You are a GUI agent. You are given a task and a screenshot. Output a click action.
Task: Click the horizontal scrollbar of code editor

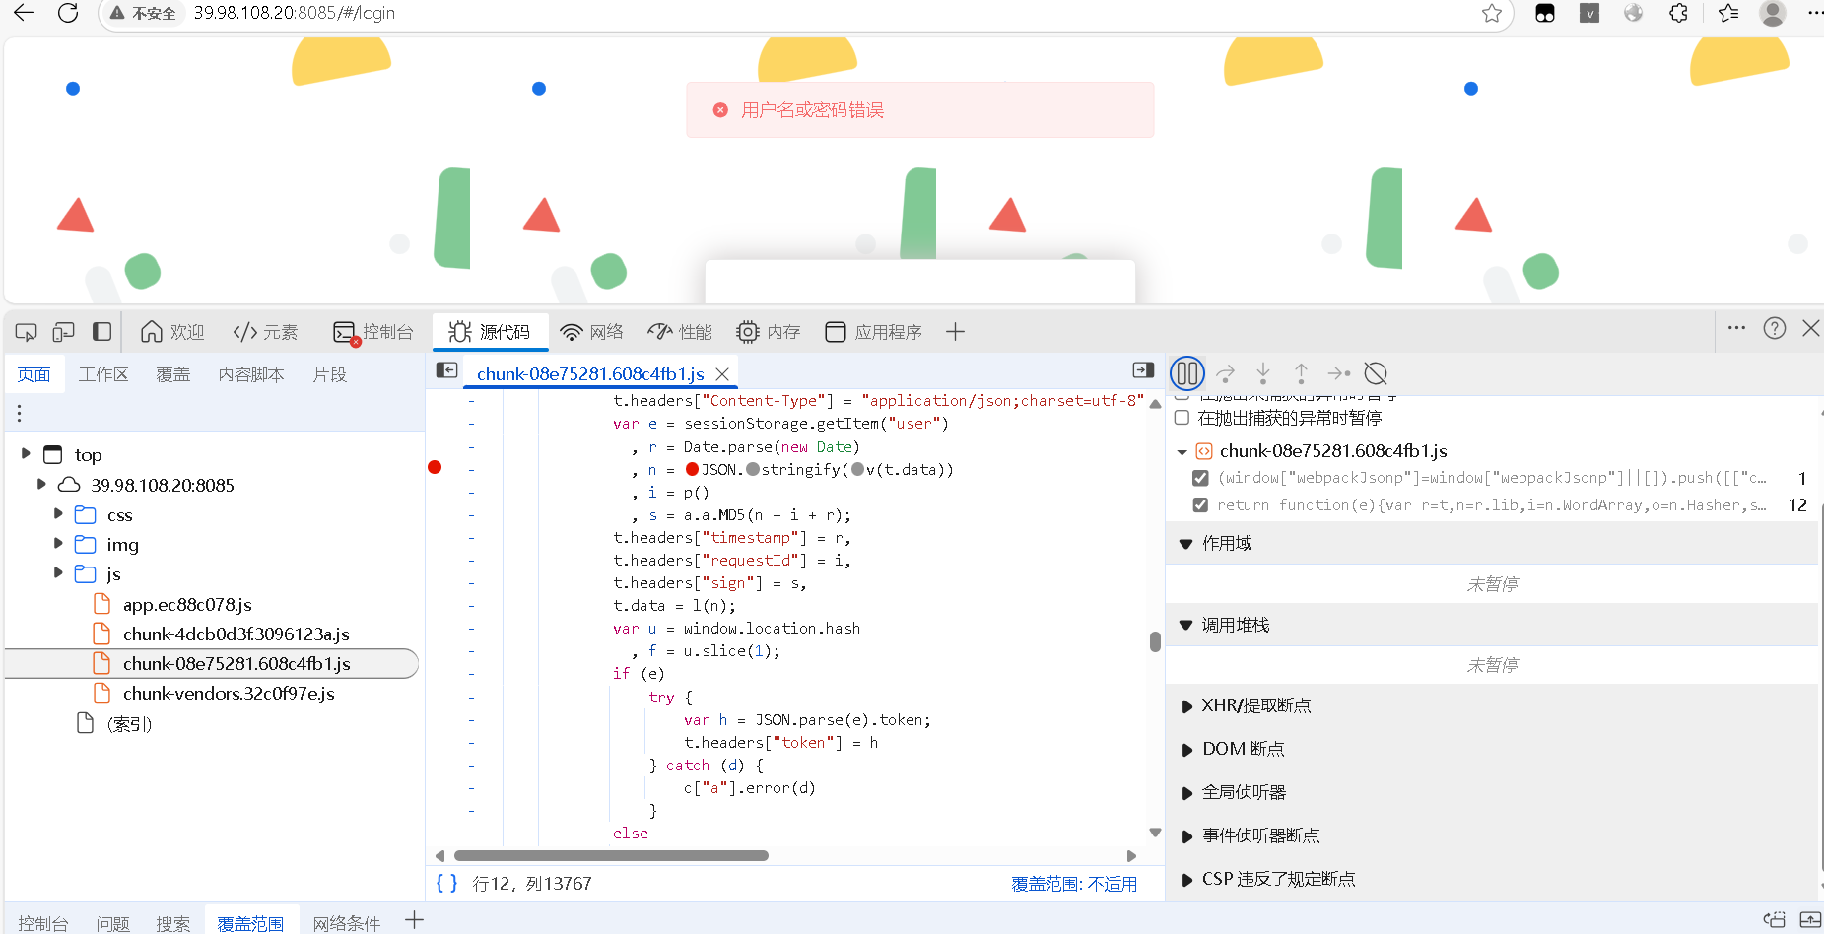(x=611, y=855)
